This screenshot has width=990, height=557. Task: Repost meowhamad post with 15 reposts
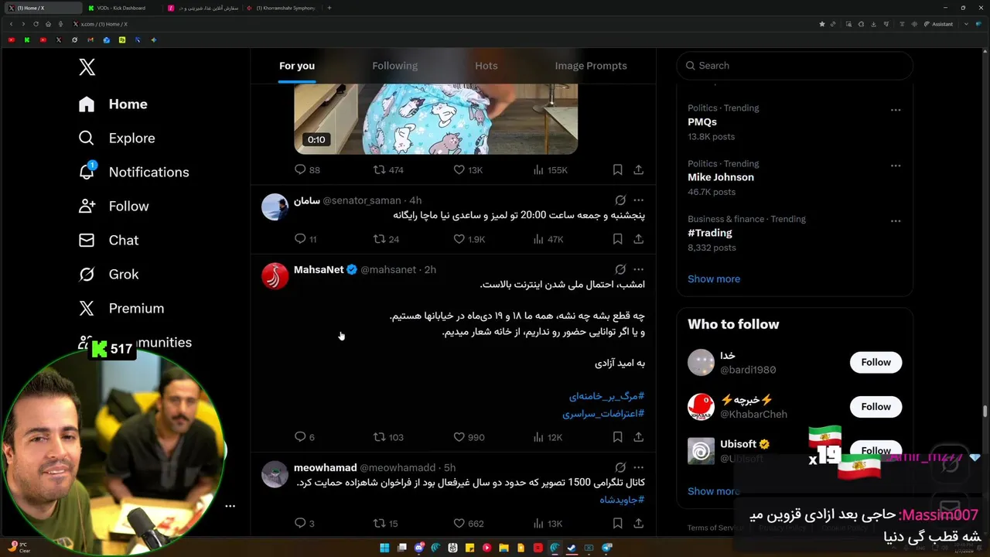(386, 524)
